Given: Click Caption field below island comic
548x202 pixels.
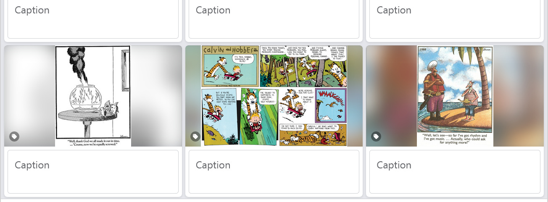Looking at the screenshot, I should coord(455,172).
